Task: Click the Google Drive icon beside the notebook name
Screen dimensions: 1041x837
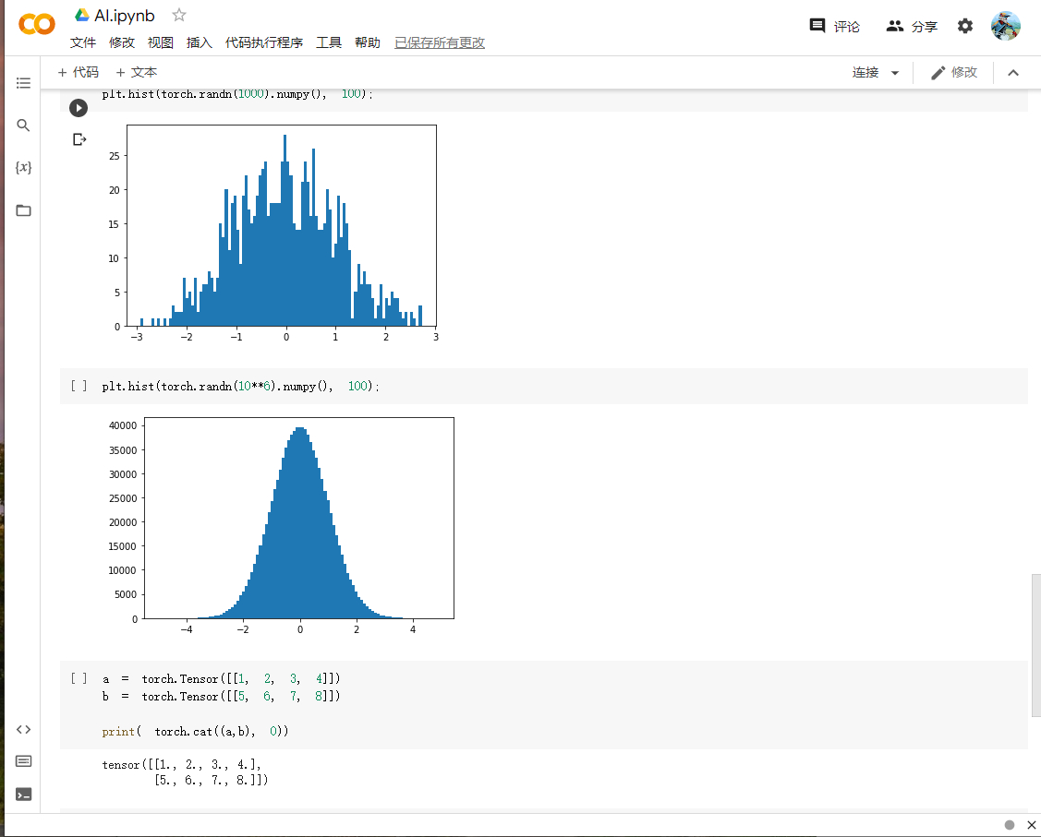Action: [x=81, y=16]
